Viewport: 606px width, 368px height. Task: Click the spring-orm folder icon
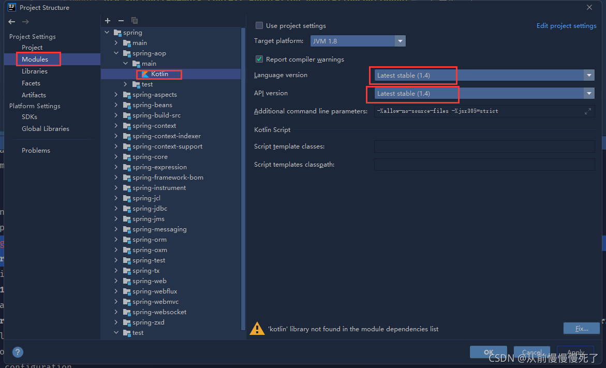point(127,240)
